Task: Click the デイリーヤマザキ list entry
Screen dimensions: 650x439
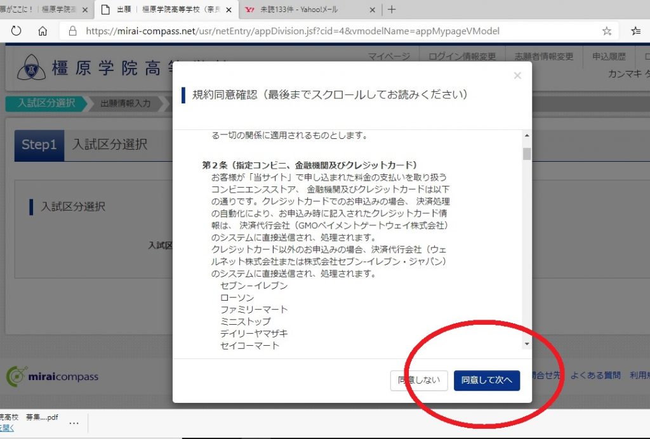Action: pos(254,334)
